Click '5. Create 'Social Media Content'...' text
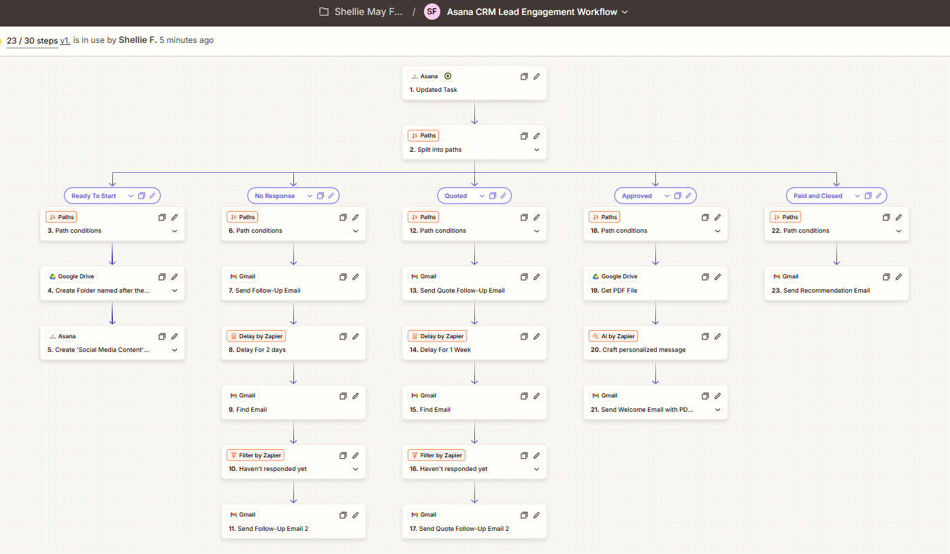The width and height of the screenshot is (950, 554). click(x=99, y=350)
